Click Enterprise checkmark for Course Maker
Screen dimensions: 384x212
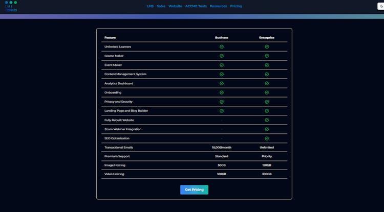pyautogui.click(x=267, y=56)
